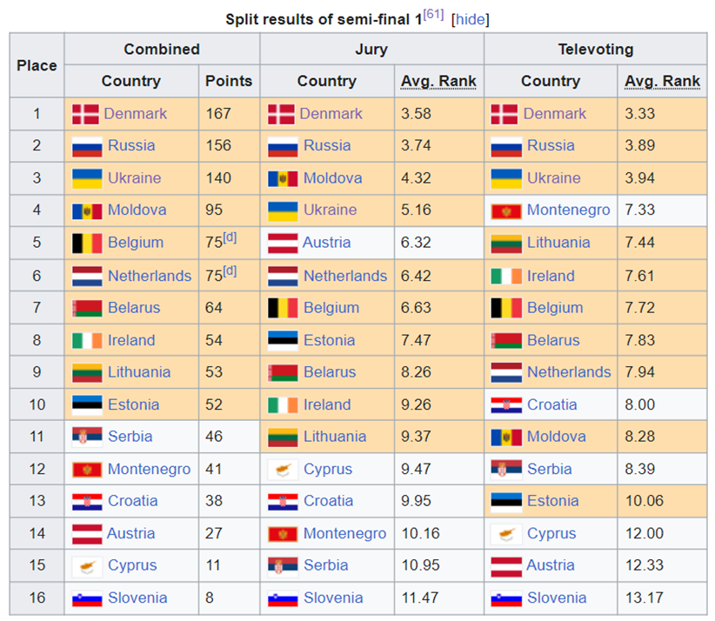Open the Russia link in the Combined column
The image size is (715, 621).
pos(131,146)
